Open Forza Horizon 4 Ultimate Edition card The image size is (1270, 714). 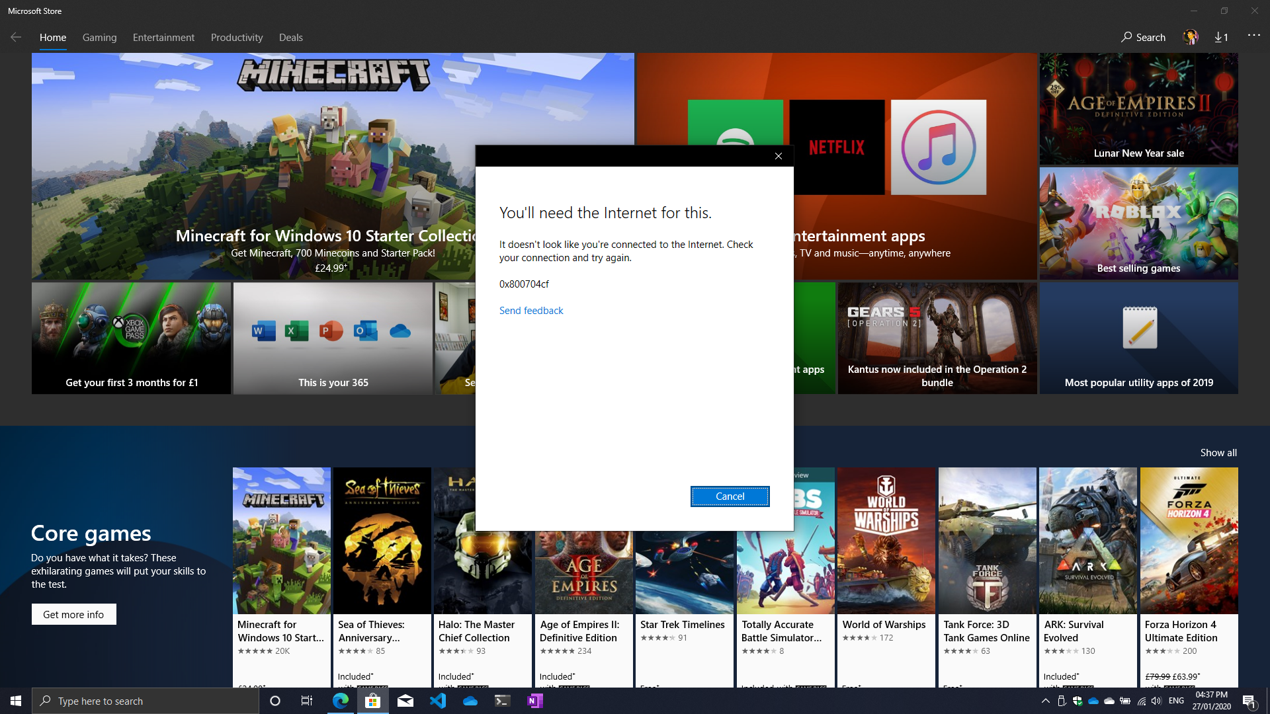[1189, 577]
